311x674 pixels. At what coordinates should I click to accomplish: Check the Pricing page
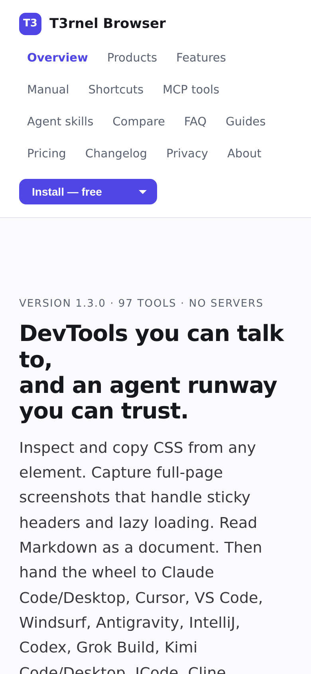[x=46, y=153]
